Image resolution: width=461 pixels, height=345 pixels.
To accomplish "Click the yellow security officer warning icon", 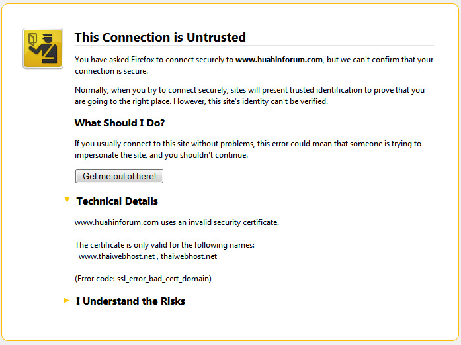I will [43, 48].
